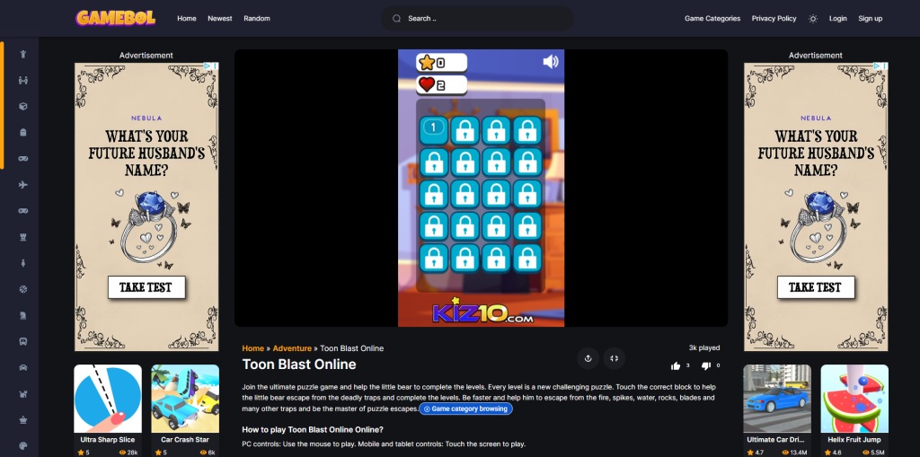Click the 3k played text
This screenshot has width=920, height=457.
[x=704, y=347]
